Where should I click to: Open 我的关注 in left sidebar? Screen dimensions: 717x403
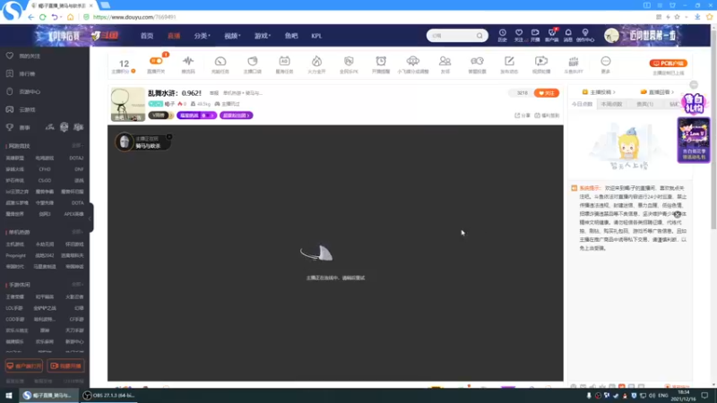coord(30,56)
